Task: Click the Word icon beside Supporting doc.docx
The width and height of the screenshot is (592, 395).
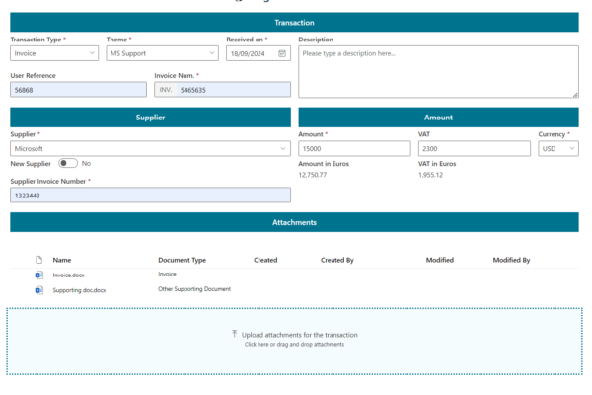Action: 39,290
